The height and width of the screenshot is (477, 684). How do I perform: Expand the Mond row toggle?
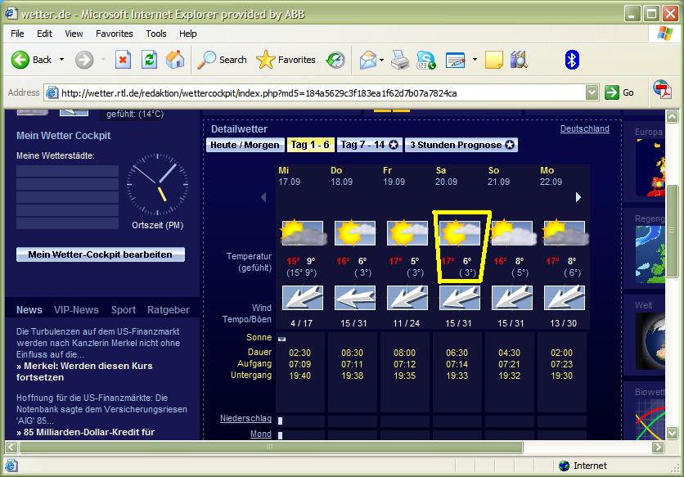(280, 435)
